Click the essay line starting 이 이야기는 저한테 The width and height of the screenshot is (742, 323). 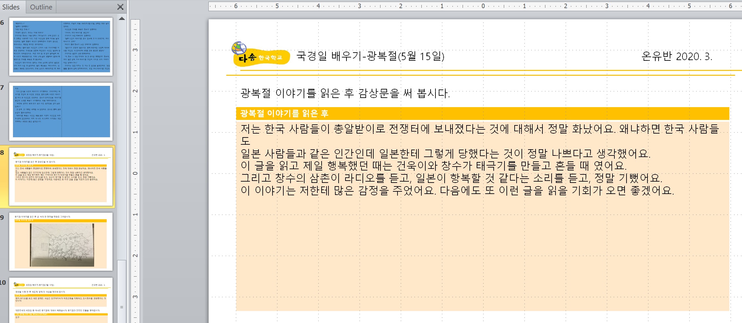[457, 190]
